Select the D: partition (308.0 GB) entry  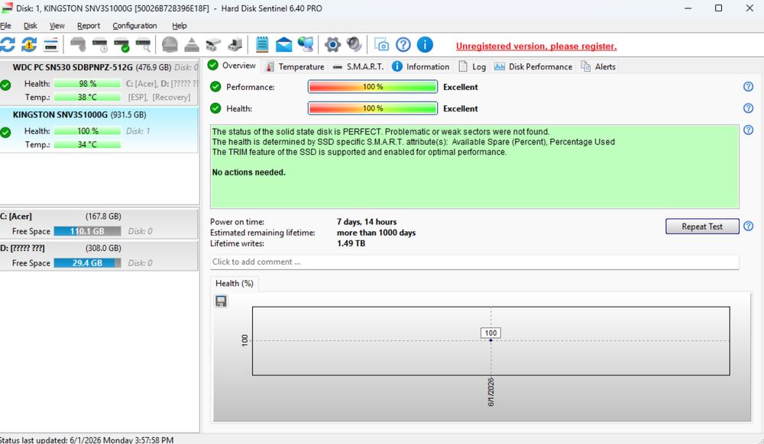coord(99,256)
